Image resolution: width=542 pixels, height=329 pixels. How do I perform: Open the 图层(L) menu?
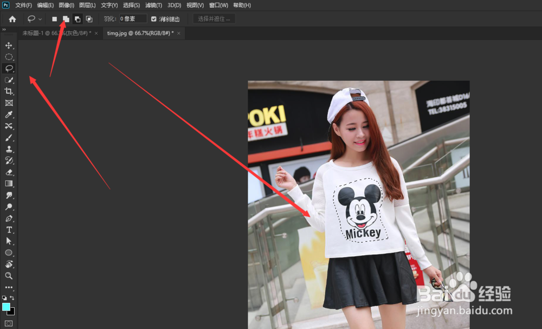tap(87, 5)
